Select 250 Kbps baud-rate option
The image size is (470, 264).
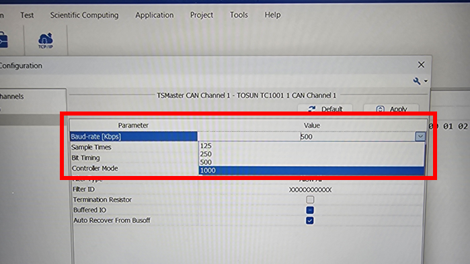[311, 154]
